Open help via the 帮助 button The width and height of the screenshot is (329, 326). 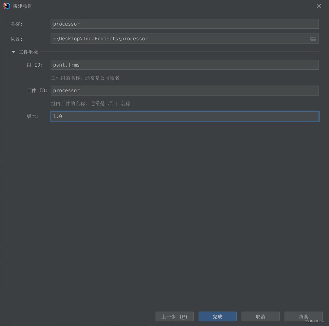[x=303, y=316]
